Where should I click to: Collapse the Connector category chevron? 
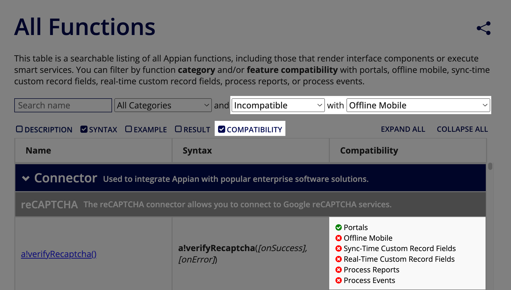tap(26, 178)
